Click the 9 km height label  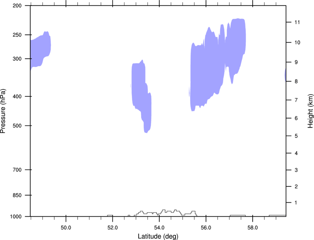(x=296, y=62)
